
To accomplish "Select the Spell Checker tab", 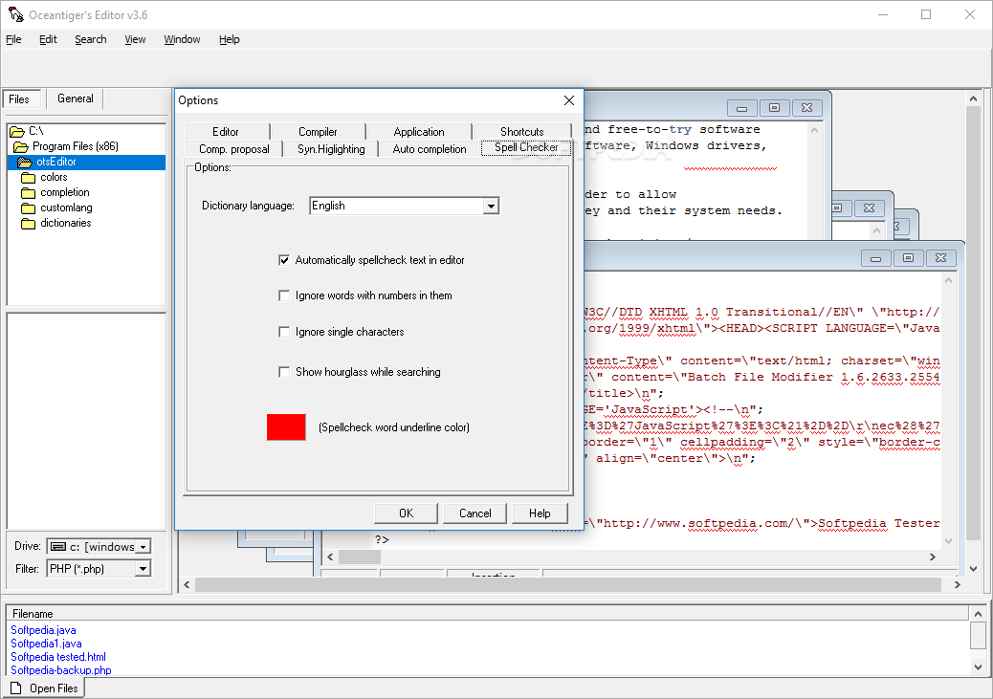I will (526, 147).
